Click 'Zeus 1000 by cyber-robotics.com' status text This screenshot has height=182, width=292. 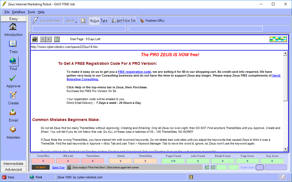point(80,177)
